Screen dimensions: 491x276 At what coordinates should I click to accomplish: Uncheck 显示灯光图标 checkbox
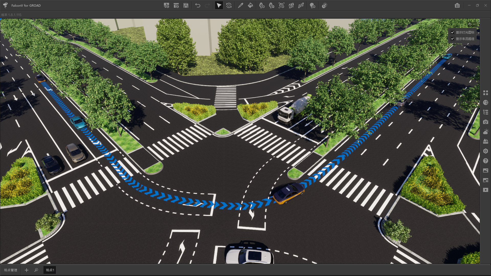[x=452, y=32]
